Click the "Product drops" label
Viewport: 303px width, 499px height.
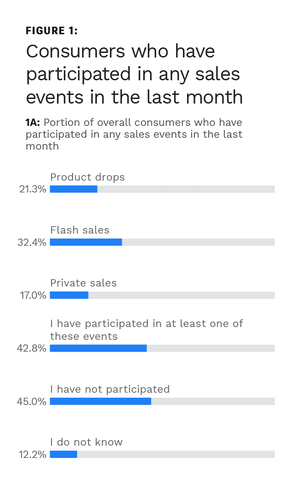[87, 177]
